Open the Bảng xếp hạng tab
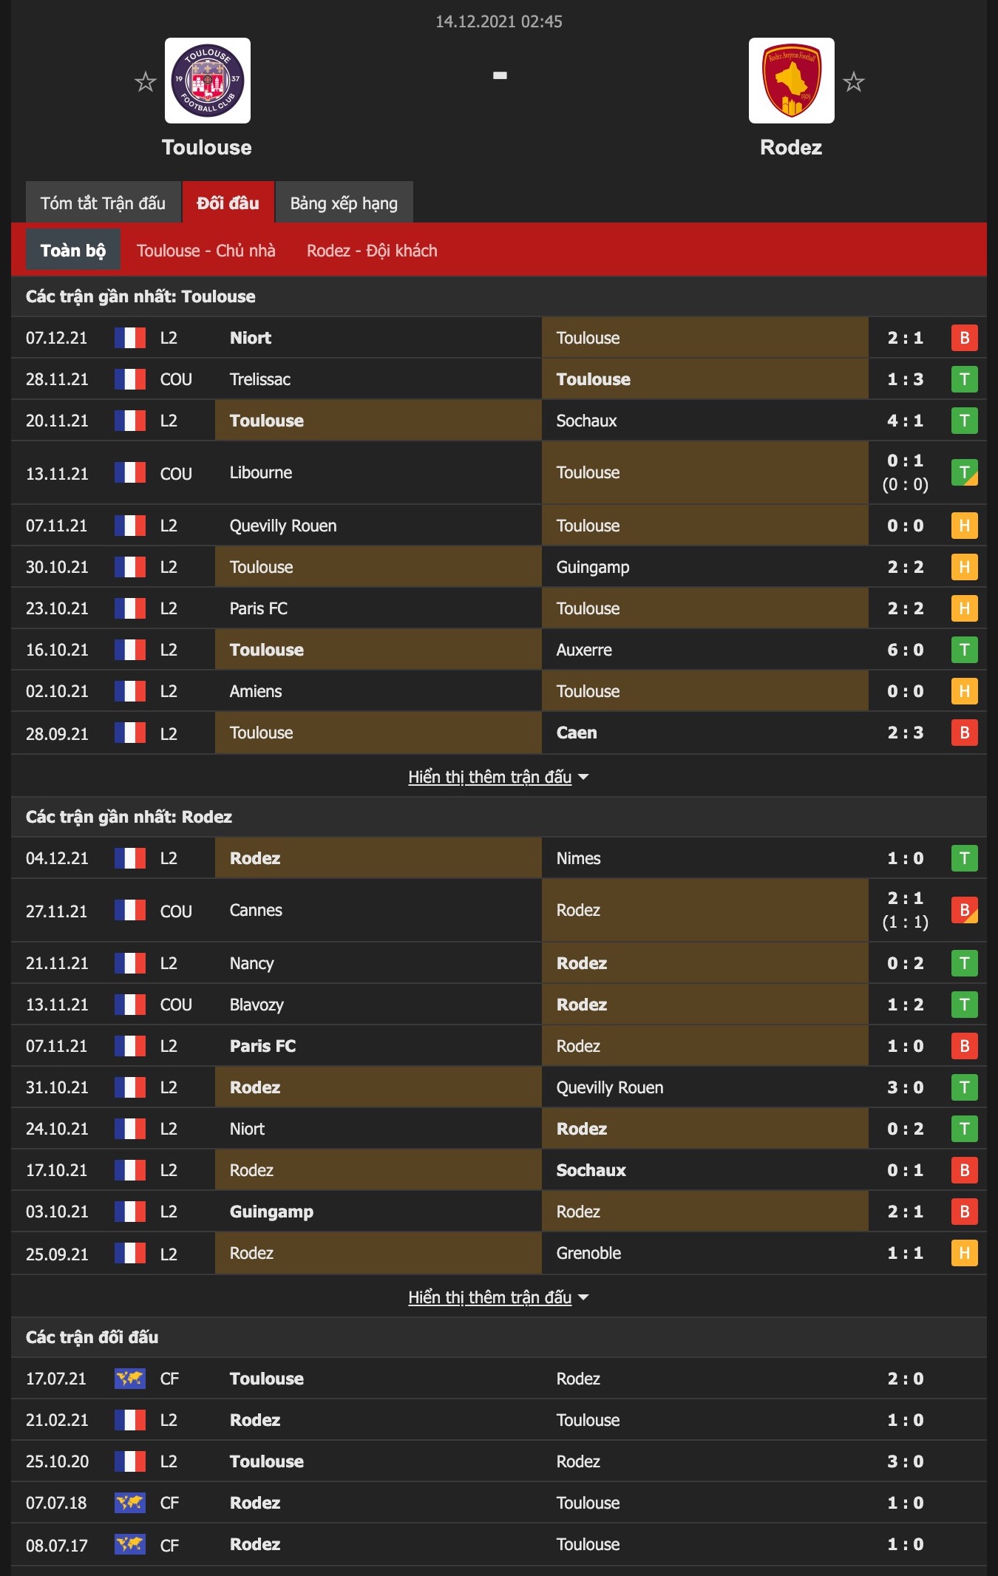Viewport: 998px width, 1576px height. [x=344, y=203]
